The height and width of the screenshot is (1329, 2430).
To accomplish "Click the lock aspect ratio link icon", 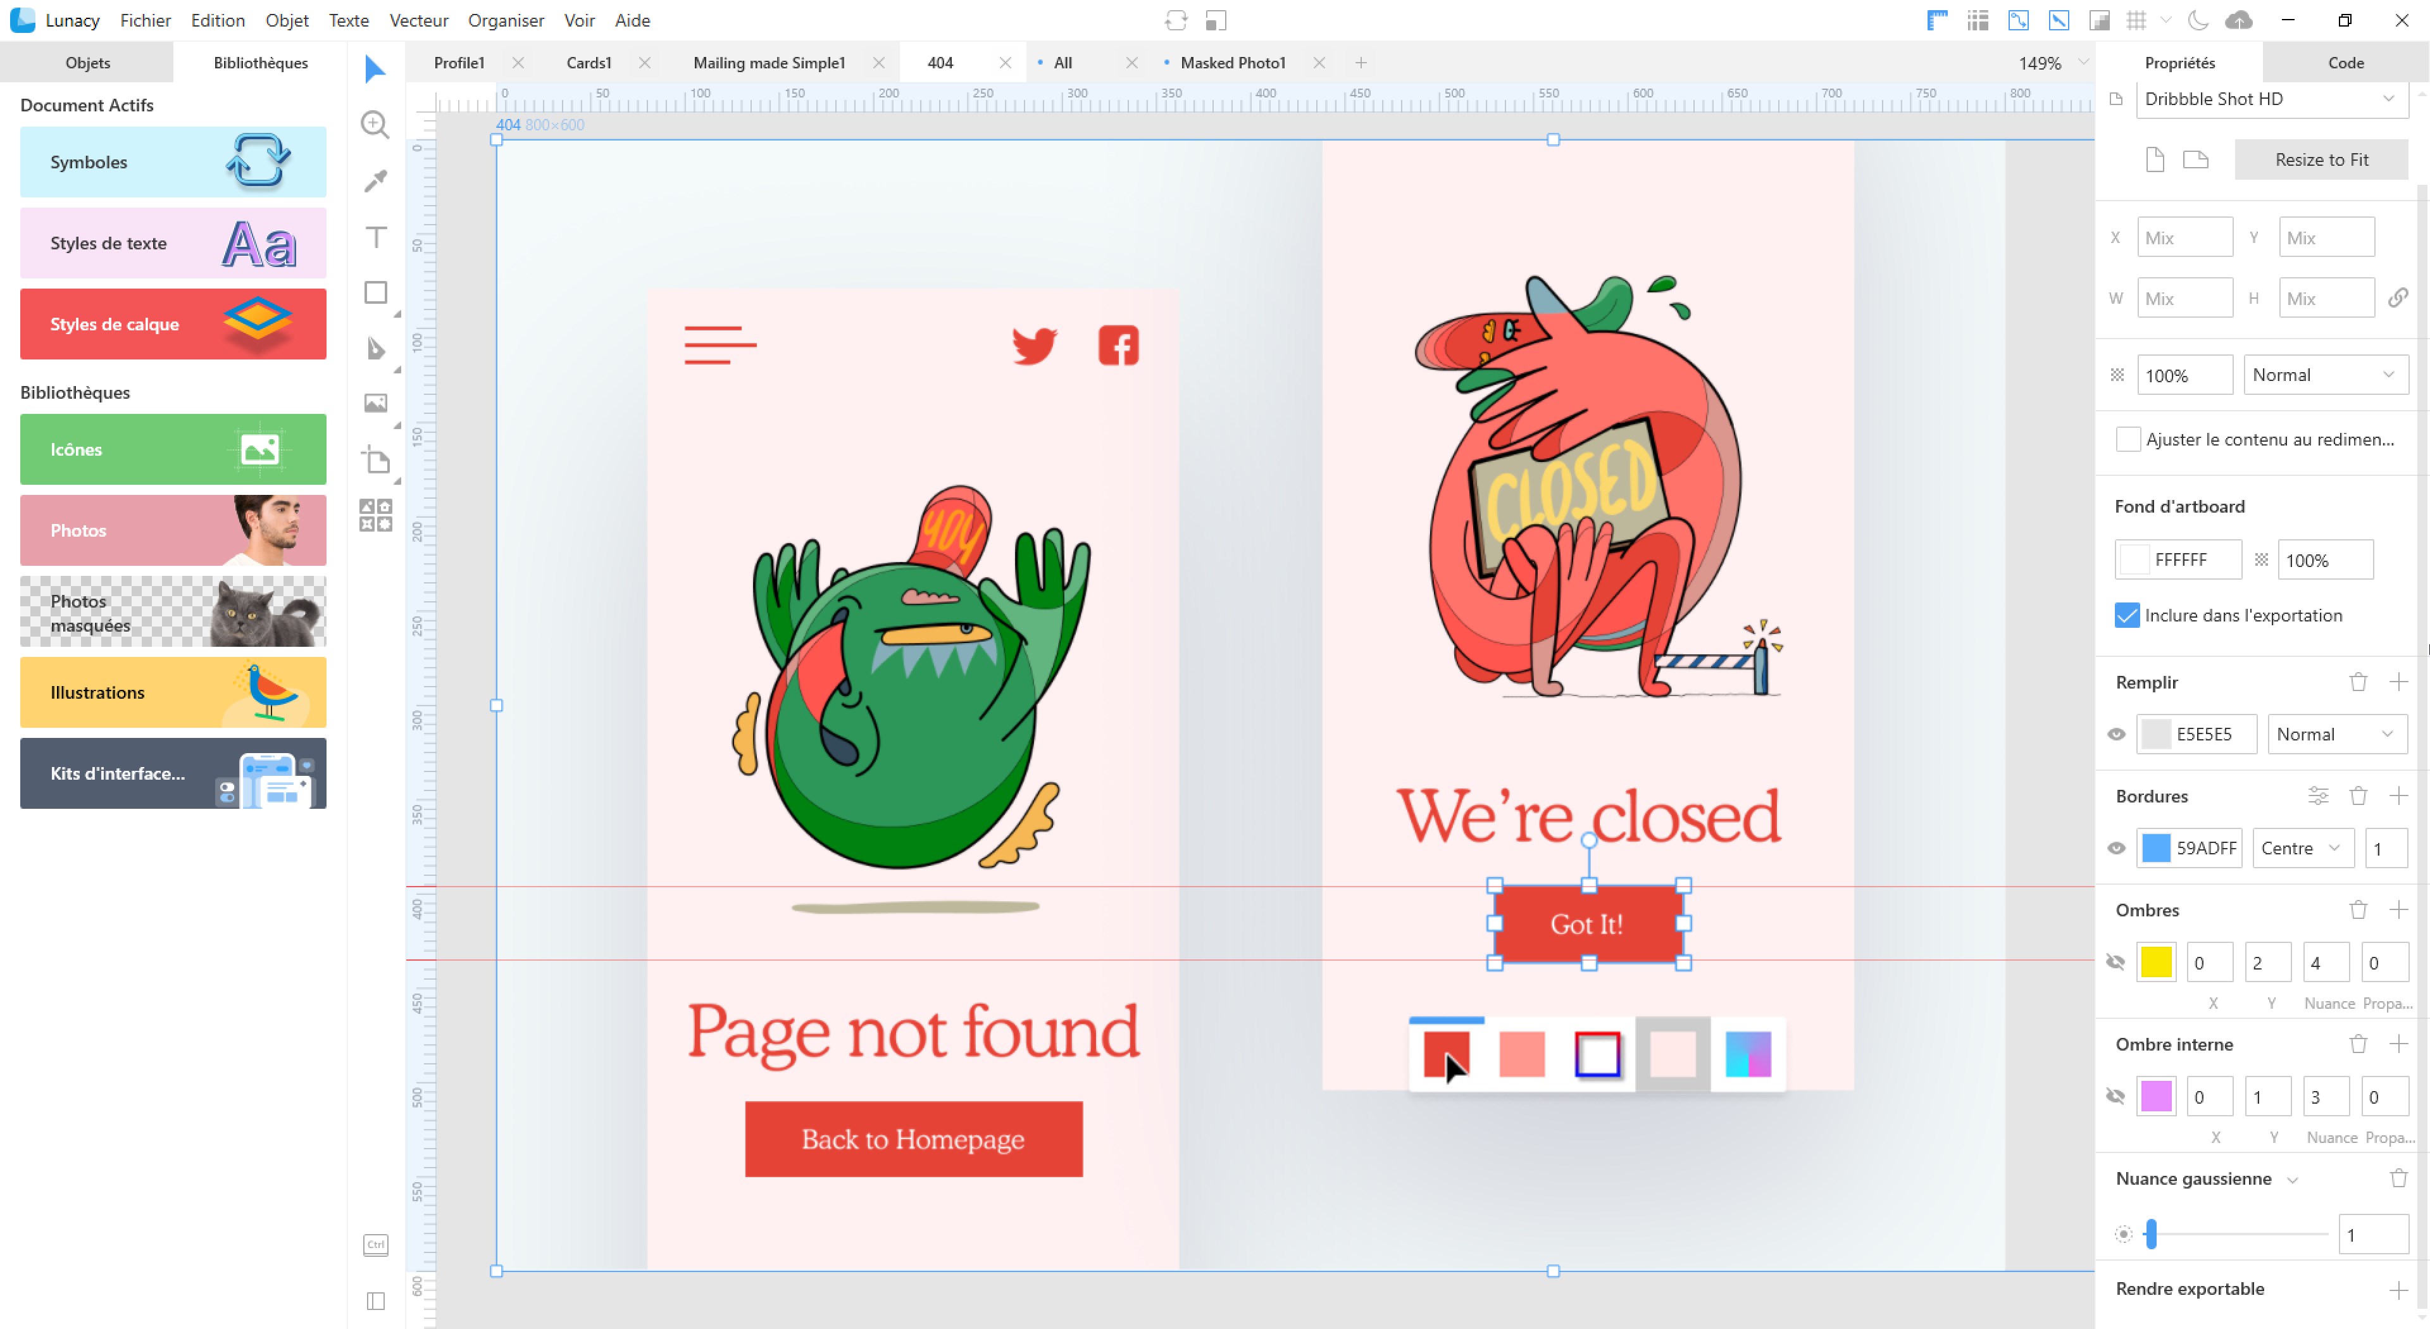I will tap(2397, 298).
